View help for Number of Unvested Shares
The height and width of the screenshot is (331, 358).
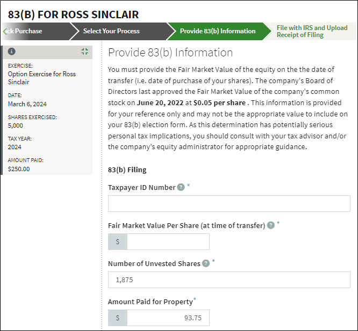pyautogui.click(x=206, y=263)
